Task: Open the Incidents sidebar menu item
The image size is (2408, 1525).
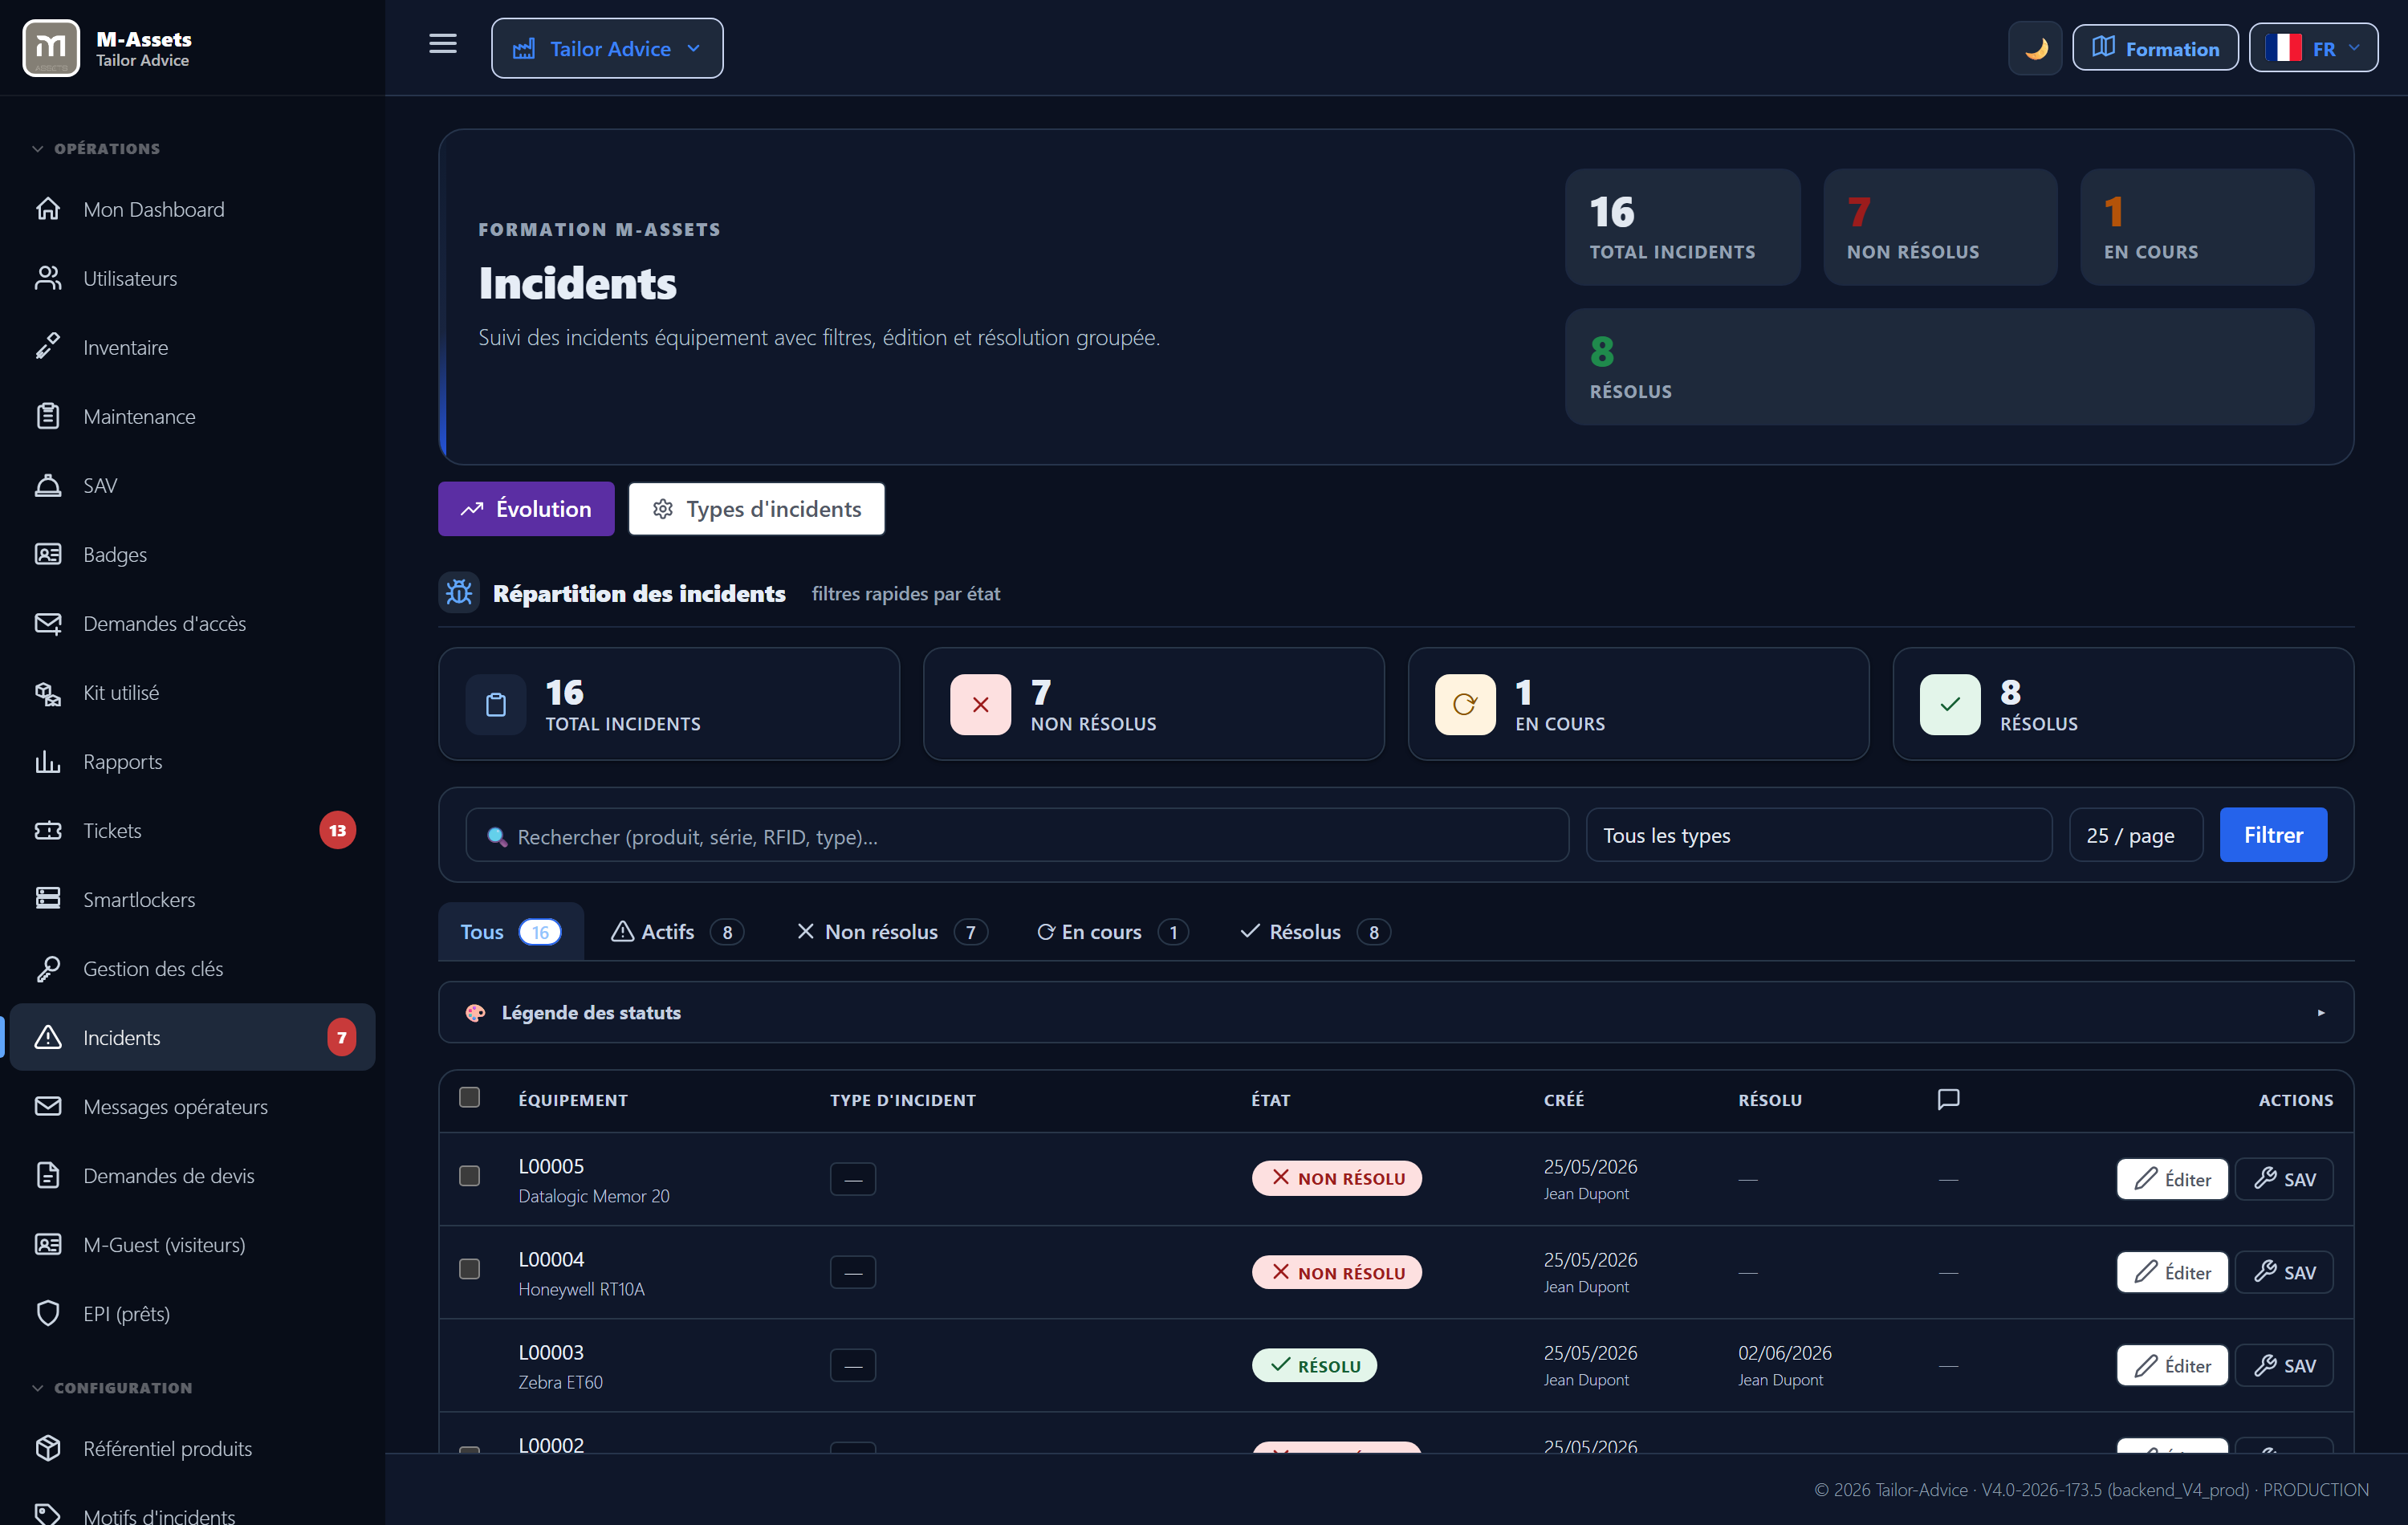Action: 192,1037
